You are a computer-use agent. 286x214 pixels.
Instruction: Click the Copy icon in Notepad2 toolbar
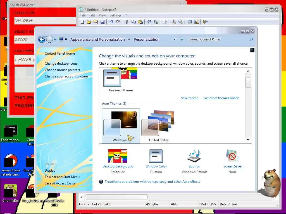134,22
